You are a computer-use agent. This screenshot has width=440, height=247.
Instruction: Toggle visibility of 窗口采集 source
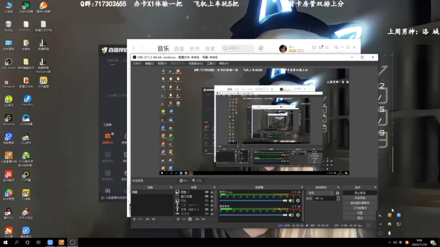[x=207, y=197]
